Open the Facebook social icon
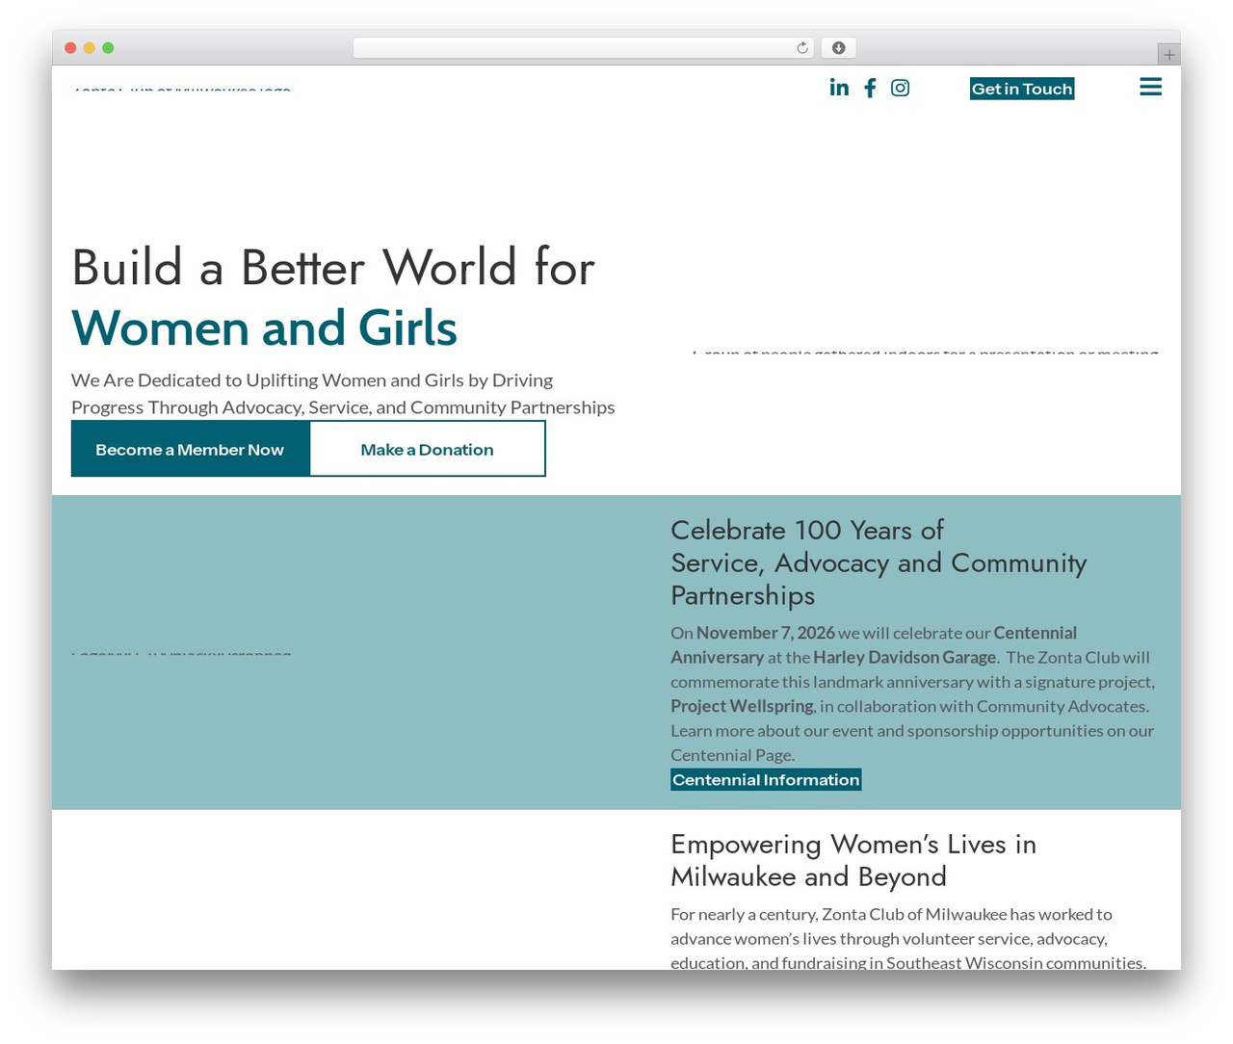 coord(870,88)
